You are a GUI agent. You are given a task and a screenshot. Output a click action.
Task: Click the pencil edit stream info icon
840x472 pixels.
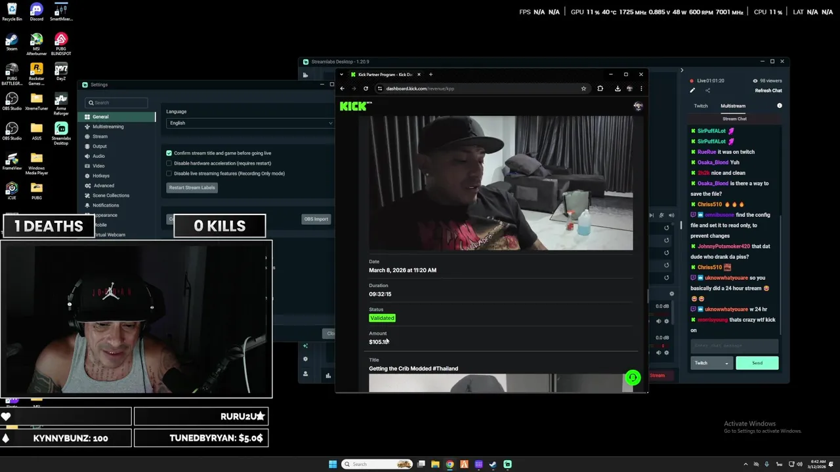pyautogui.click(x=692, y=90)
